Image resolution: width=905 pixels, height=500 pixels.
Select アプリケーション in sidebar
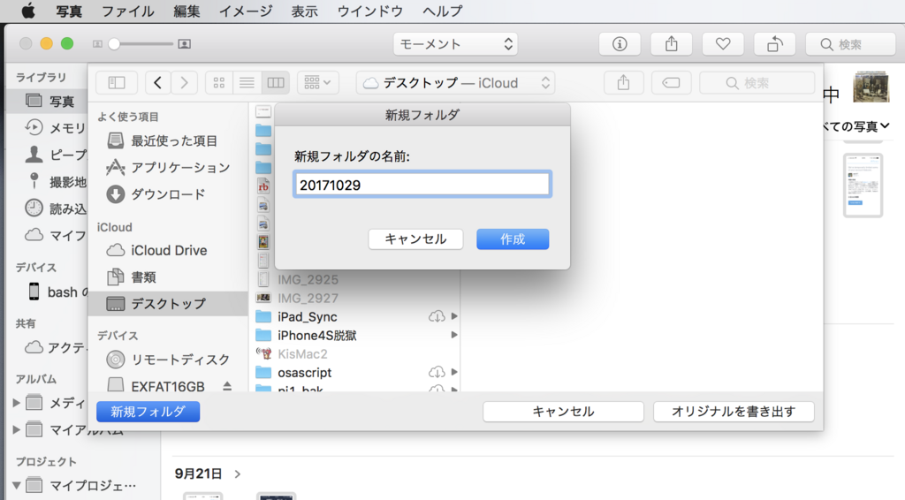[x=168, y=167]
